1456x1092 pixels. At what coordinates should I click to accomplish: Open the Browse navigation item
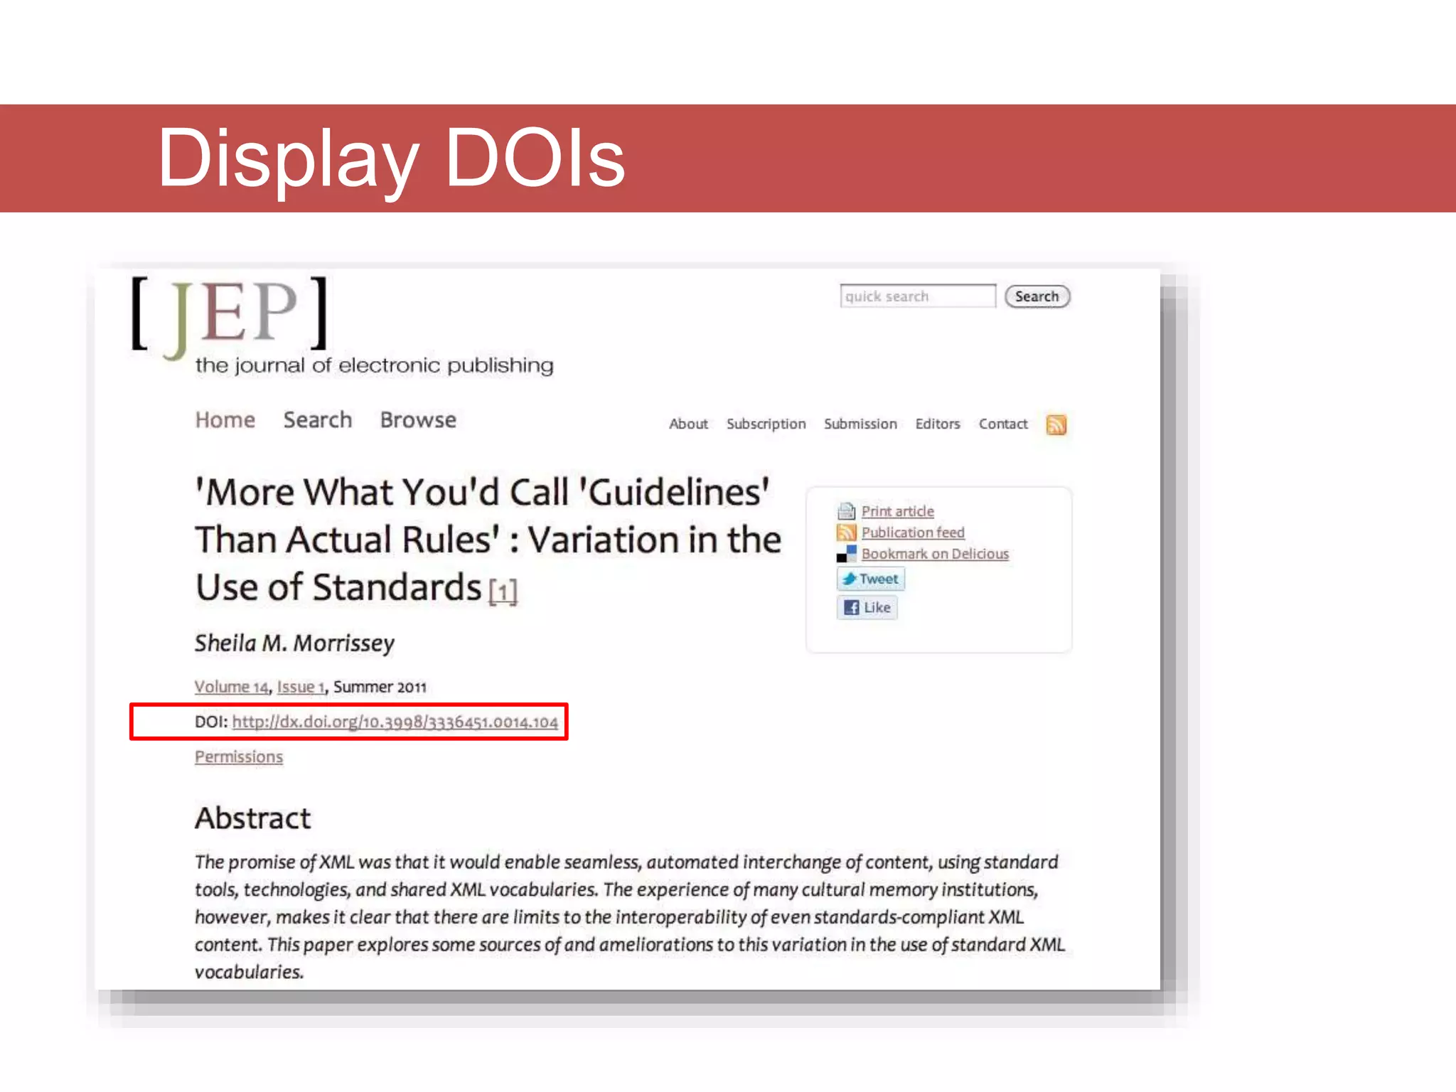pos(418,420)
